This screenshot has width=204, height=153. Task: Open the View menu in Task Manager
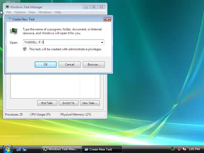coord(32,12)
